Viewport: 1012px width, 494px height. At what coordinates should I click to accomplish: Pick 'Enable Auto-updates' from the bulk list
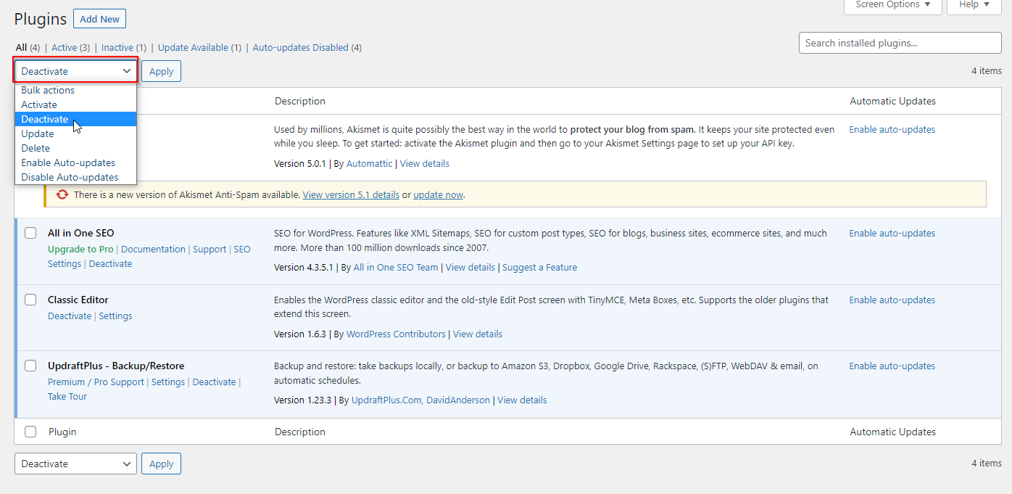[x=75, y=162]
